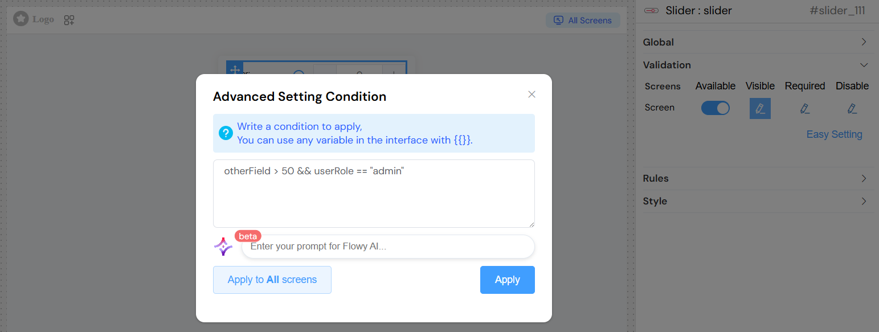879x332 pixels.
Task: Close the Advanced Setting Condition dialog
Action: [532, 94]
